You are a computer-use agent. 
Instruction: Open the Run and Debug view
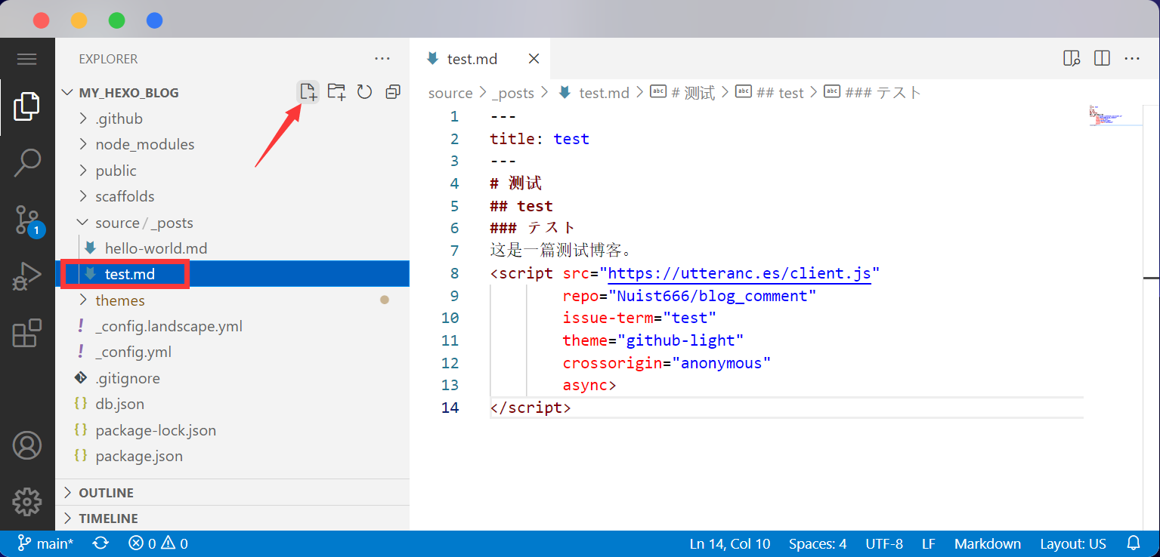tap(27, 277)
